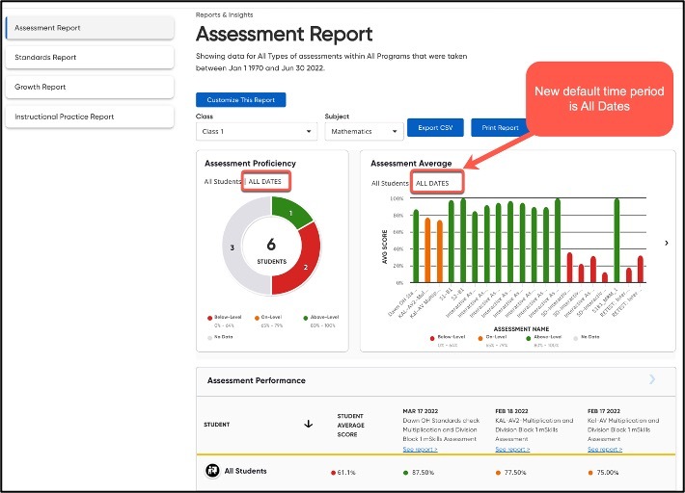The height and width of the screenshot is (493, 685).
Task: Open the Assessment Report sidebar item
Action: (90, 28)
